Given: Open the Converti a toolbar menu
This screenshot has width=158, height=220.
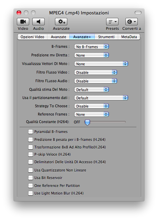Looking at the screenshot, I should pyautogui.click(x=131, y=22).
